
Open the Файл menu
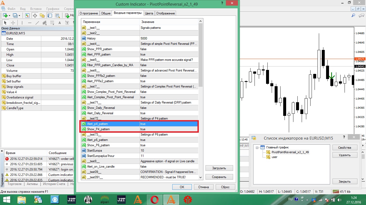[x=12, y=9]
